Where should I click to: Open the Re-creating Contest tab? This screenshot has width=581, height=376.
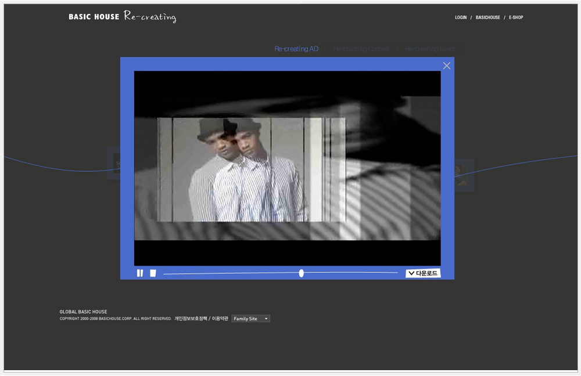click(361, 49)
